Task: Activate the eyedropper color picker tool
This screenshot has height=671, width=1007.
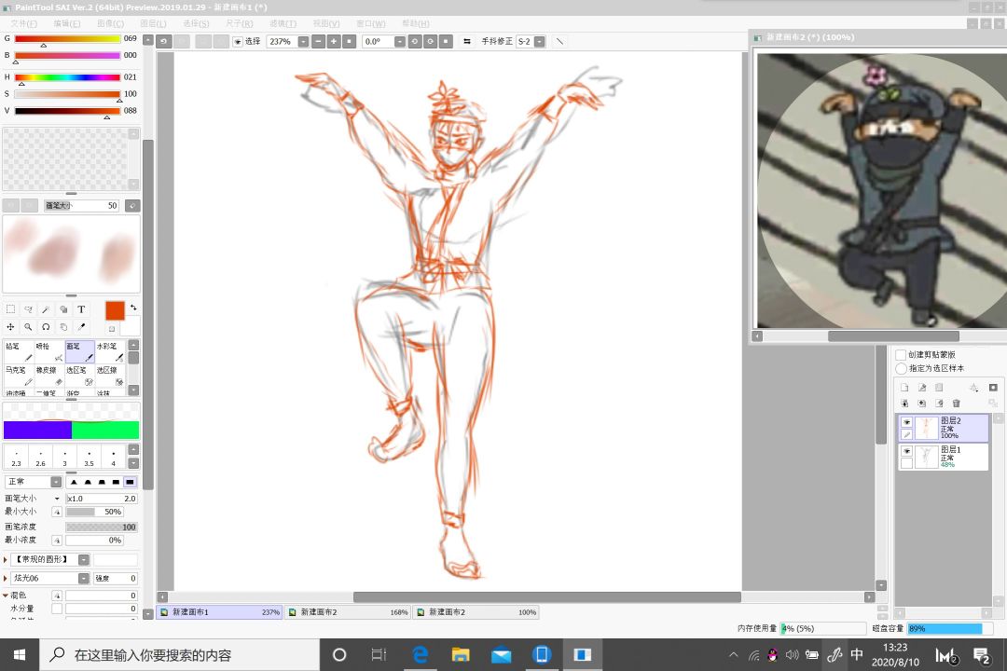Action: click(81, 327)
